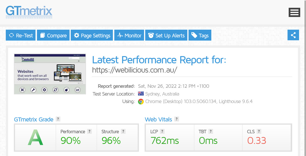Click the large A grade letter

coord(35,138)
